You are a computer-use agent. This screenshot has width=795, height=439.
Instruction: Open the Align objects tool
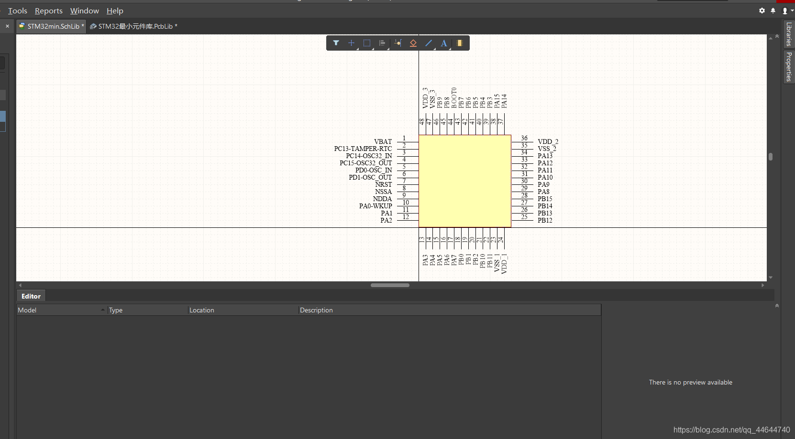coord(382,43)
